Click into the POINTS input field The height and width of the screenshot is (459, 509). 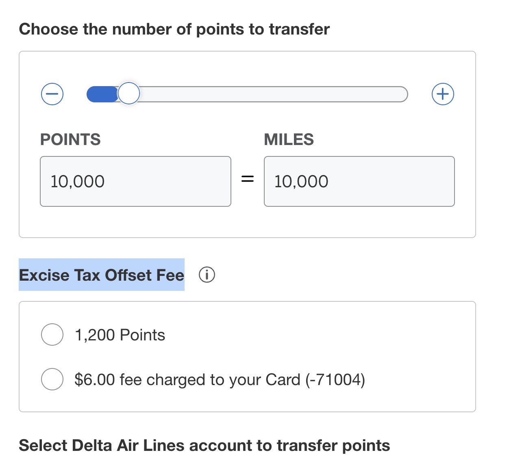point(135,181)
